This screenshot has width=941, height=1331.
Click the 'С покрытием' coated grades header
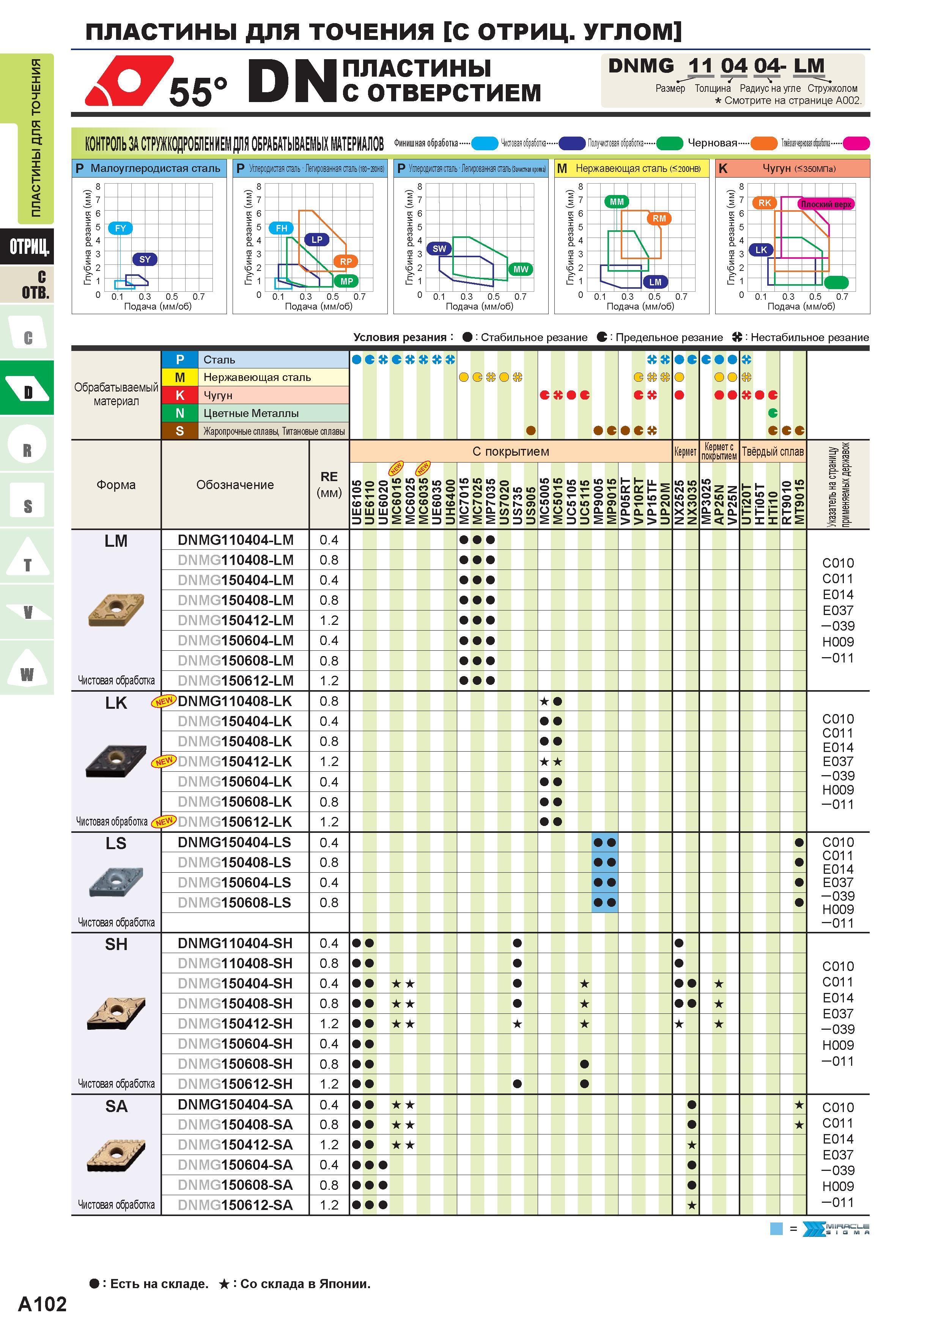click(511, 451)
